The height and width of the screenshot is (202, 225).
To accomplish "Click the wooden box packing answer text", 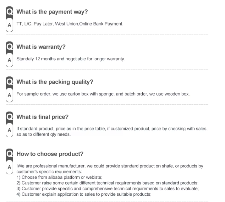I will (103, 94).
